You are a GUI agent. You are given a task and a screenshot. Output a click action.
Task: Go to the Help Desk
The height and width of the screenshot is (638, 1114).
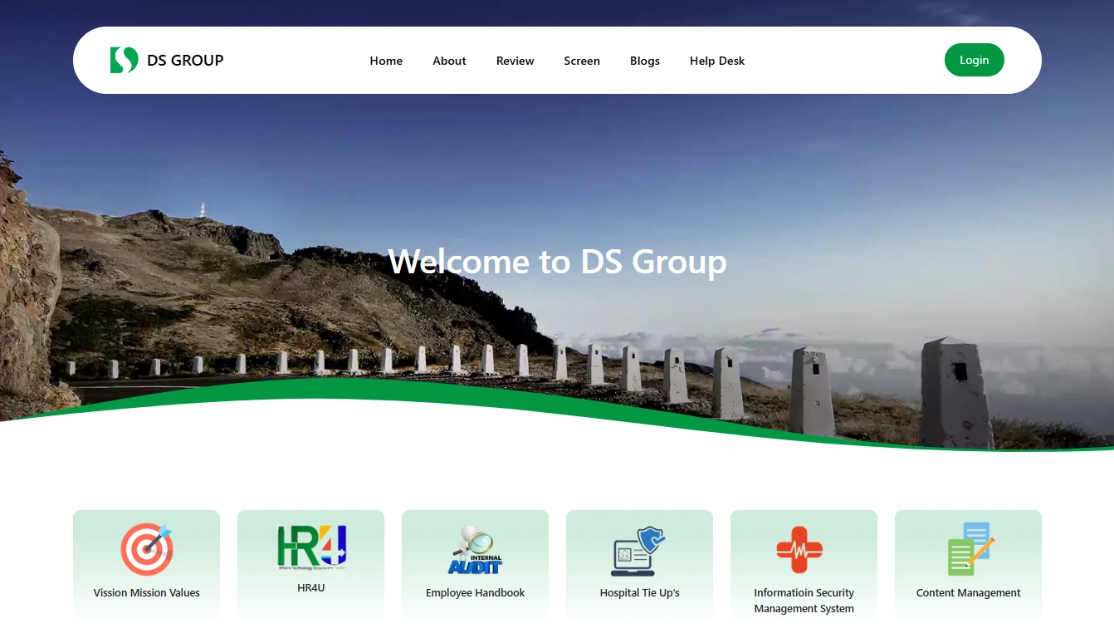[717, 60]
